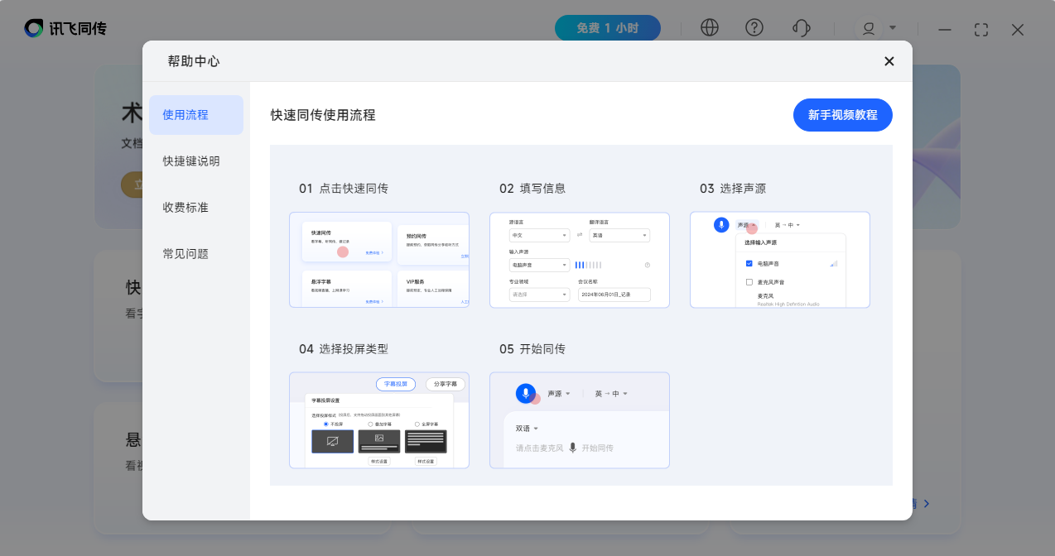
Task: Select the 全屏字幕 radio button
Action: point(417,424)
